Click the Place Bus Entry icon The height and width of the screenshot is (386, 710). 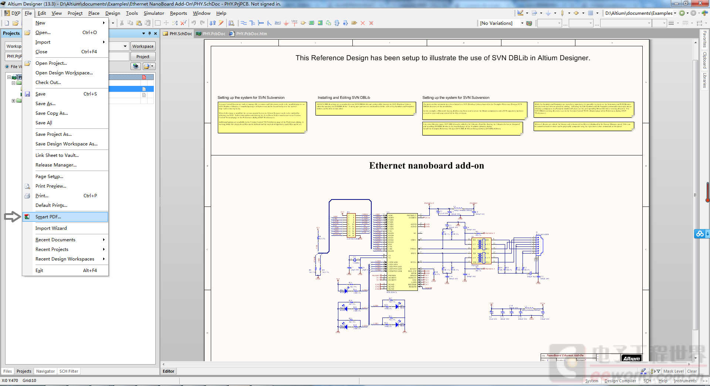[x=269, y=23]
